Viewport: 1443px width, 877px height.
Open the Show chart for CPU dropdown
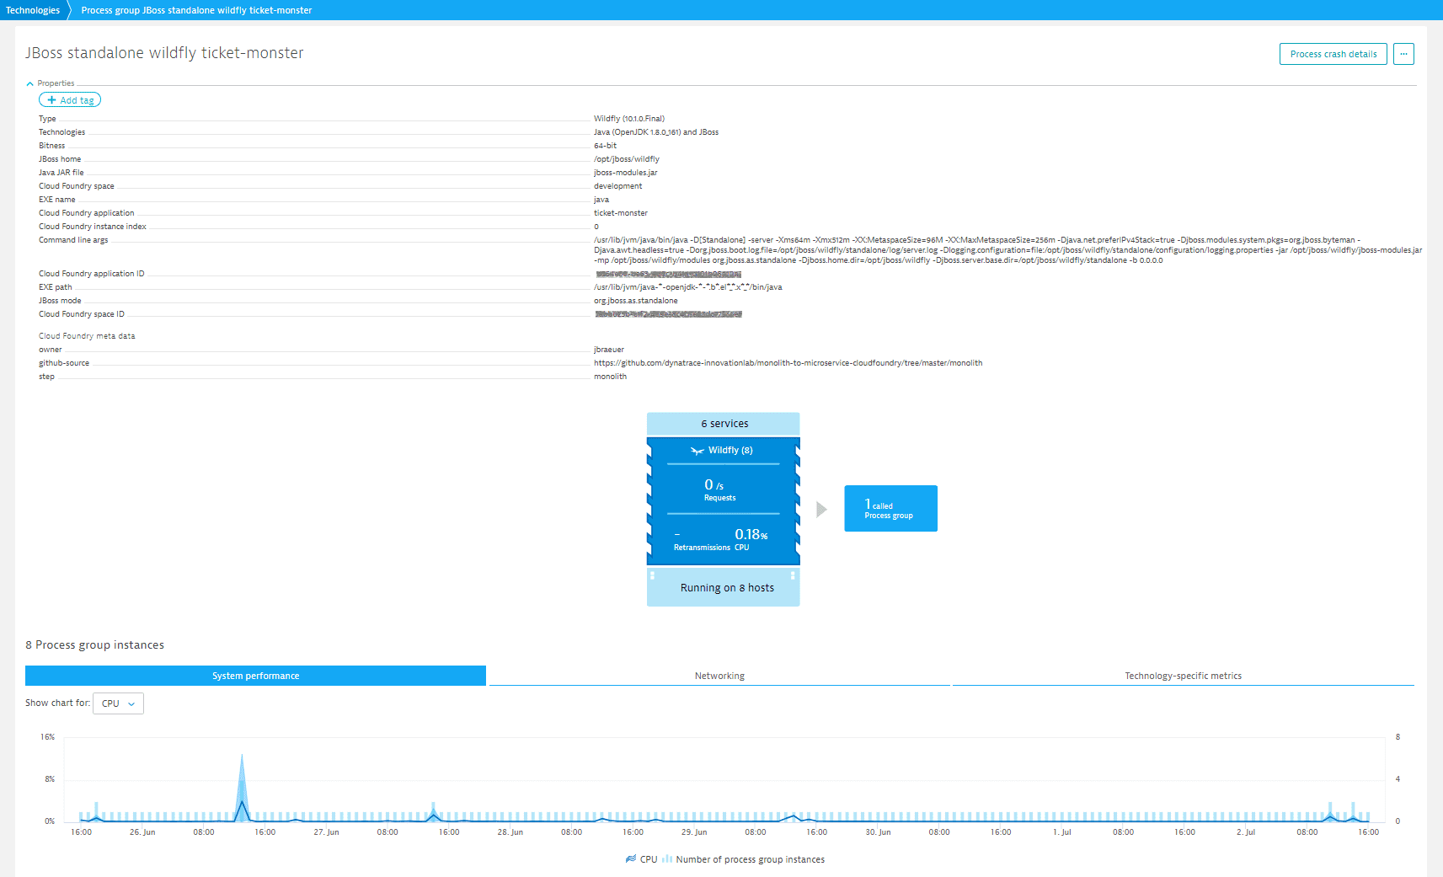pyautogui.click(x=118, y=703)
